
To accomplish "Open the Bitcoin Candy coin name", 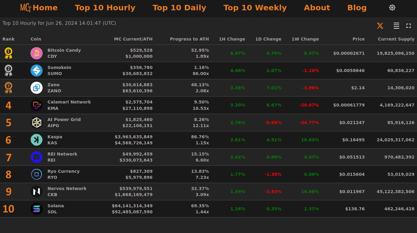I will click(x=64, y=50).
